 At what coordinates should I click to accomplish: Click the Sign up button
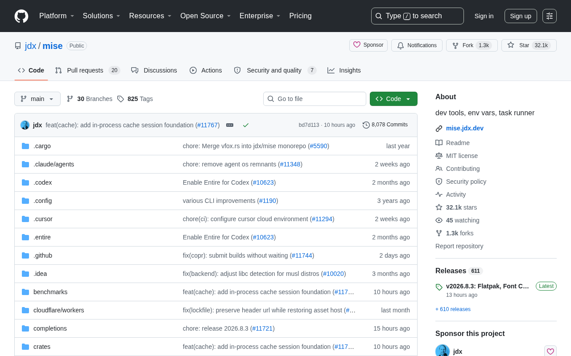pos(521,16)
